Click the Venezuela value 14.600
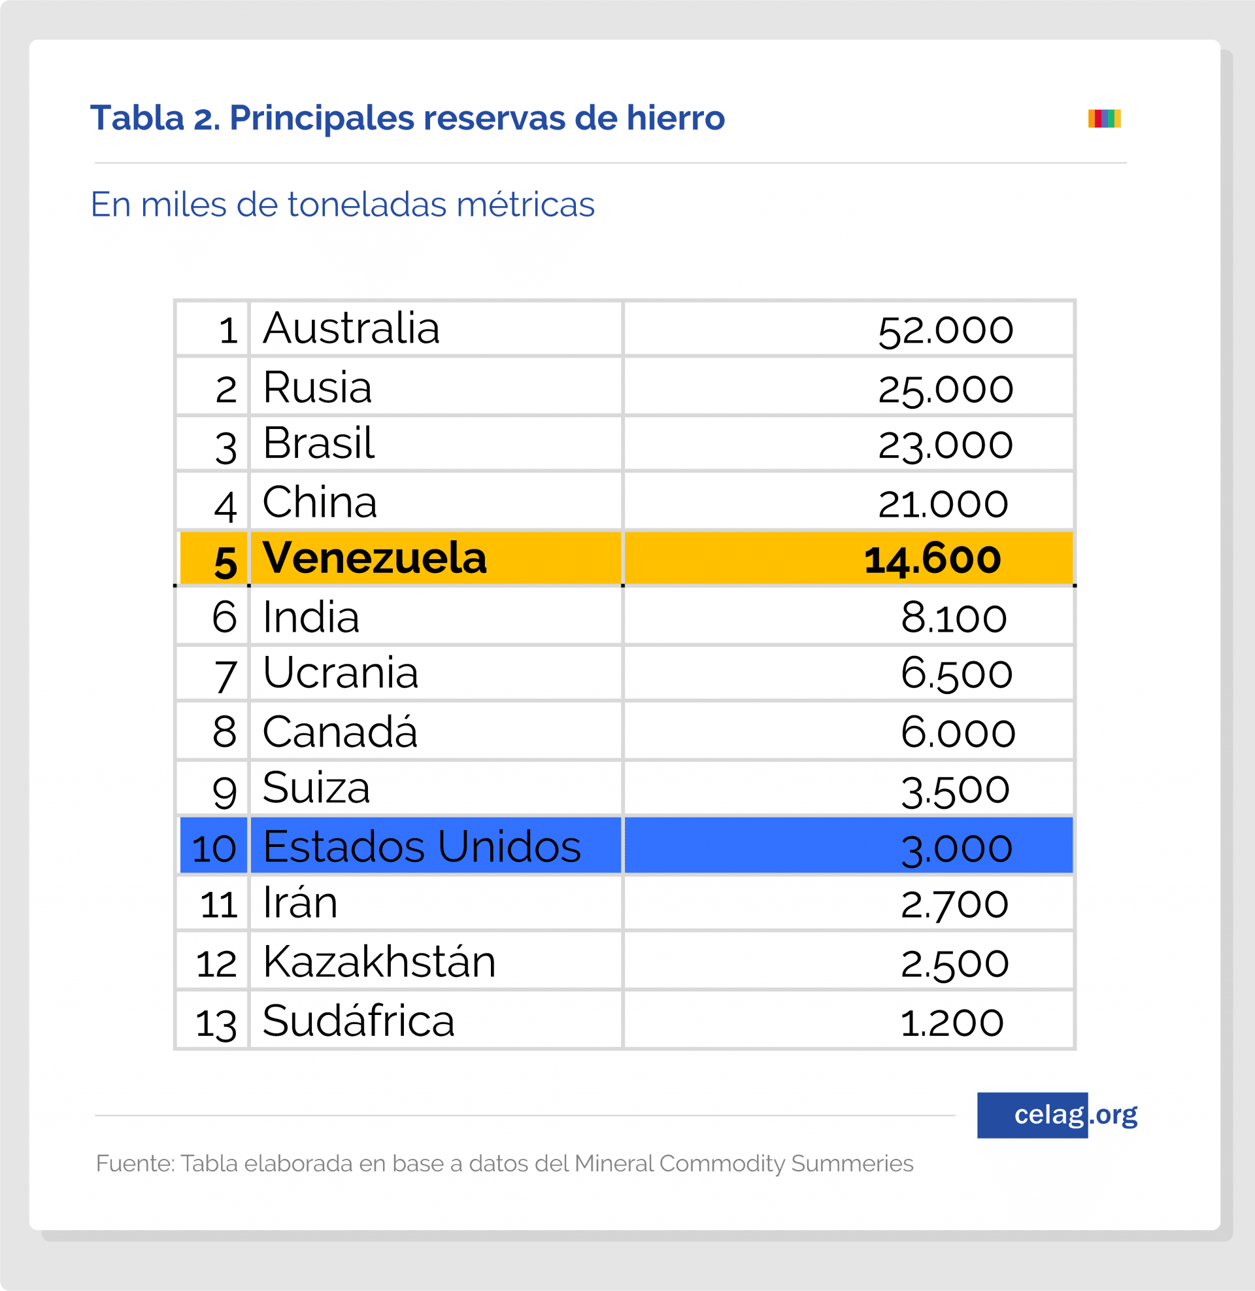This screenshot has width=1255, height=1291. (932, 559)
